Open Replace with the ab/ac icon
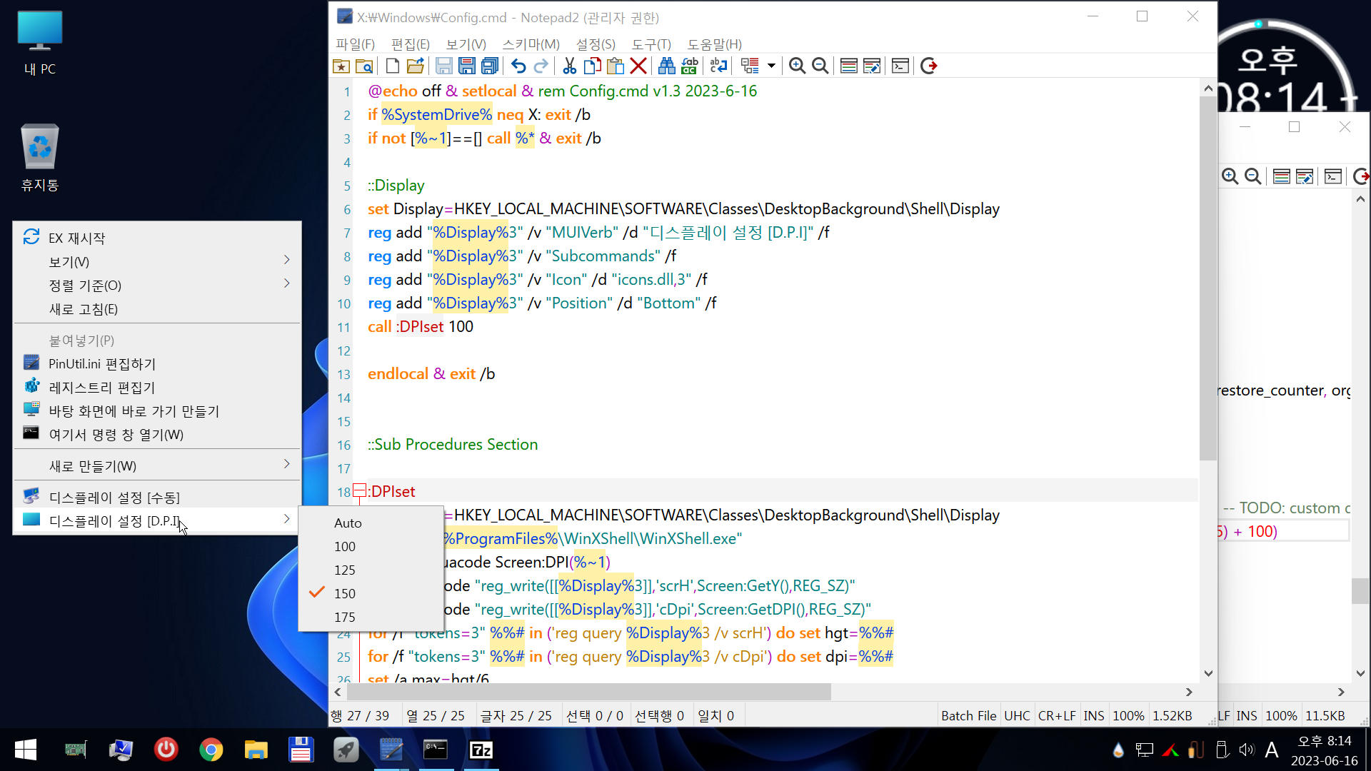1371x771 pixels. click(689, 66)
